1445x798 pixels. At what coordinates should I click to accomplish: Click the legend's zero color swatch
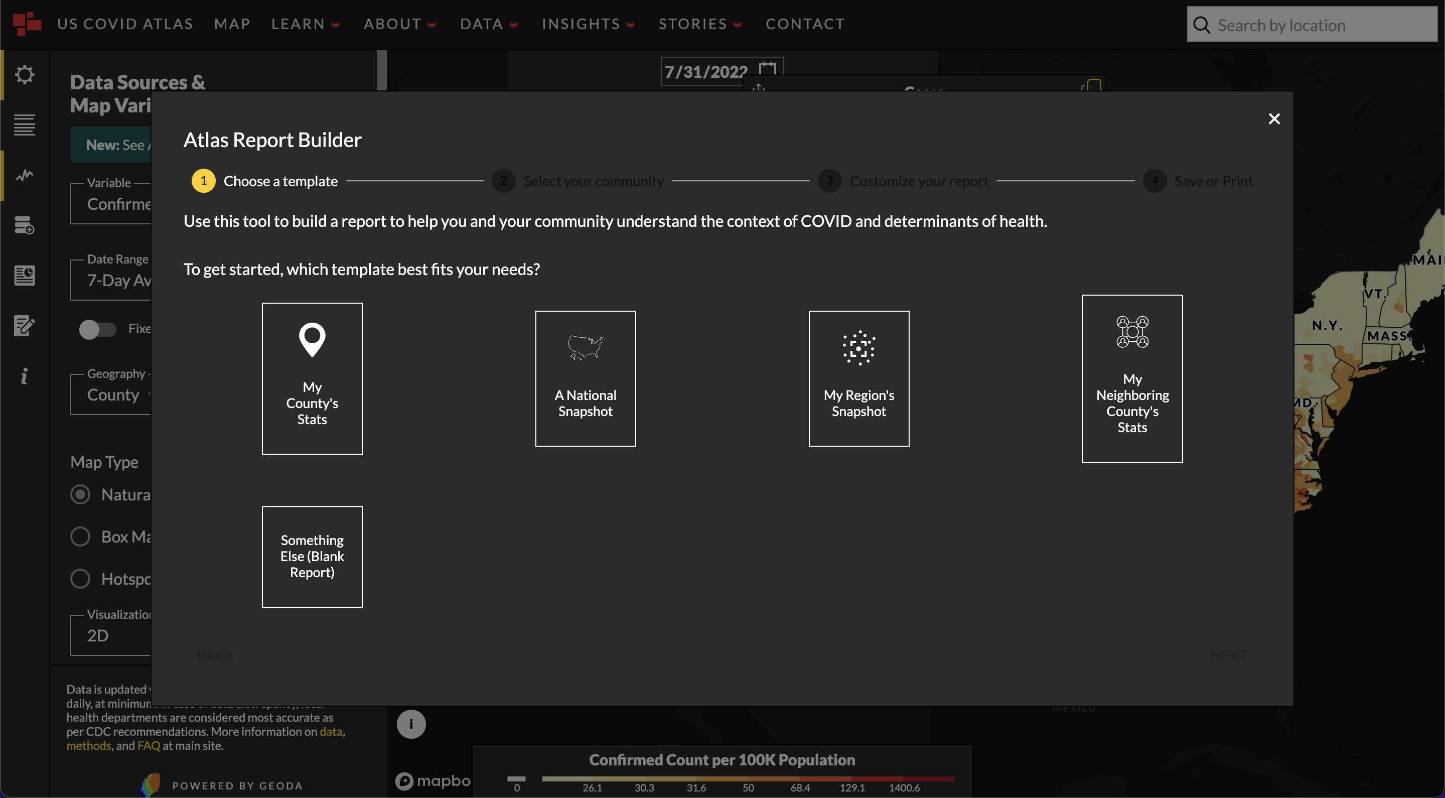[516, 779]
